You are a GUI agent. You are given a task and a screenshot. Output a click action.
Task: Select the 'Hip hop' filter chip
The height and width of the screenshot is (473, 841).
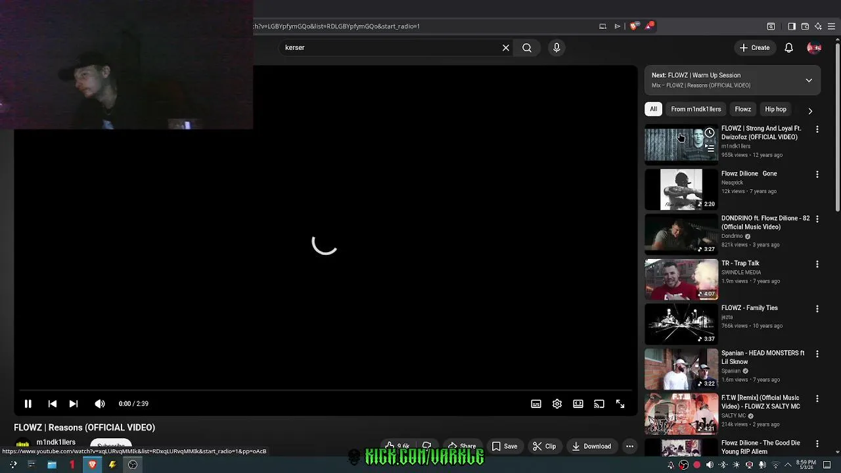pos(775,109)
